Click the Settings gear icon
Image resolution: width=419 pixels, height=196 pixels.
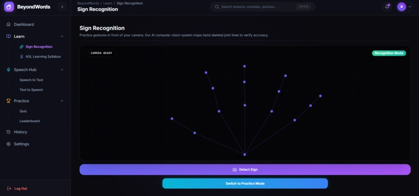[x=8, y=144]
